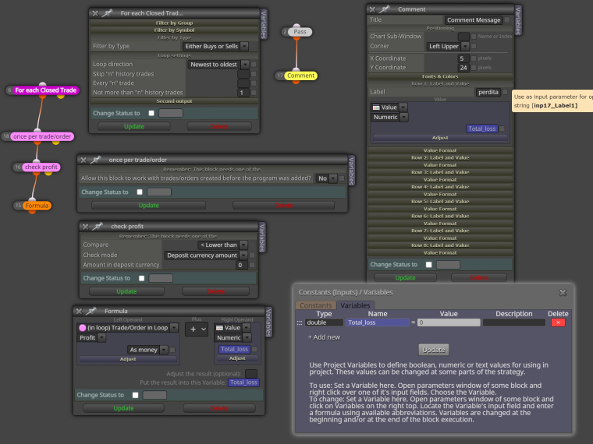Click the value field of Total_loss variable
This screenshot has height=444, width=593.
click(449, 322)
